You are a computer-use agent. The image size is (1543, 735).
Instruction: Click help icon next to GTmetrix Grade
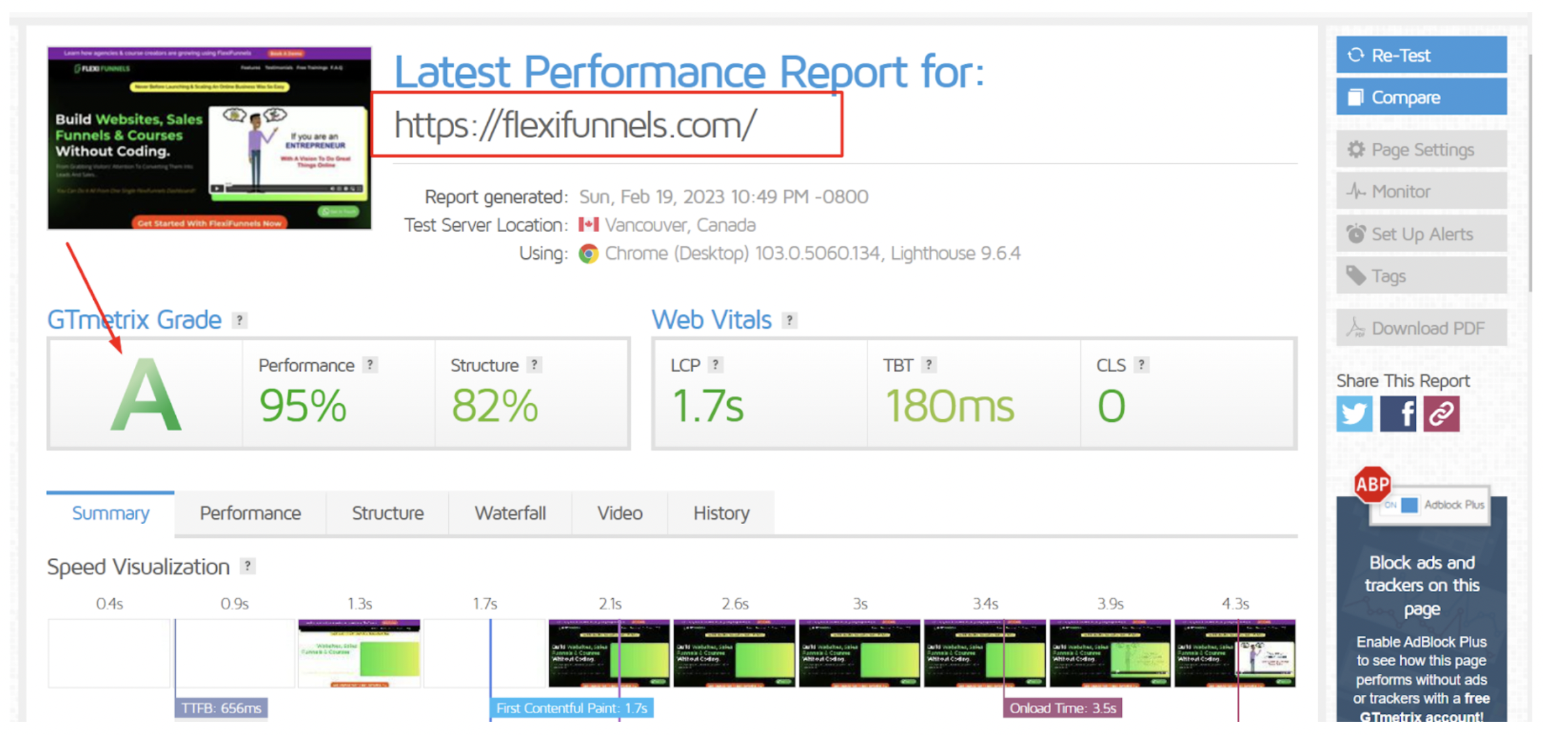pyautogui.click(x=239, y=321)
